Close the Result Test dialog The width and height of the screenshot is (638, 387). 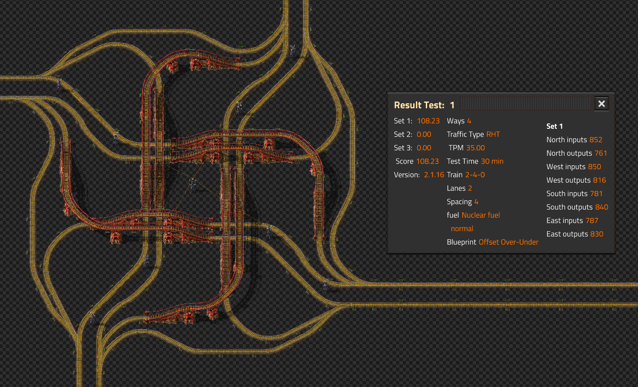602,104
